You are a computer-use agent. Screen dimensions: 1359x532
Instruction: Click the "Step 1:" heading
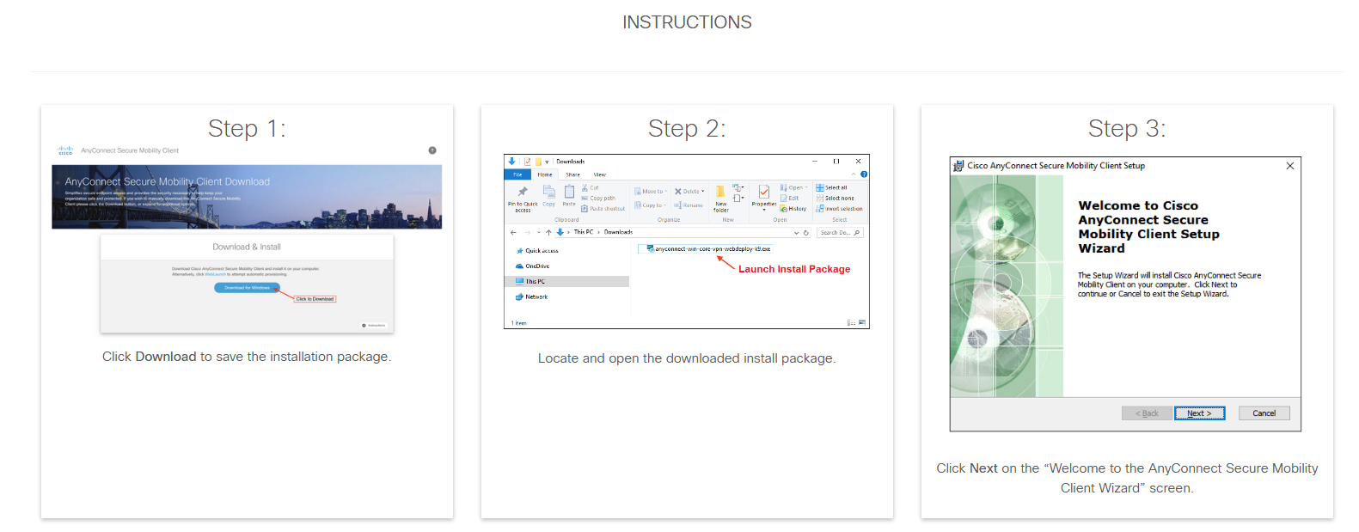pyautogui.click(x=247, y=128)
